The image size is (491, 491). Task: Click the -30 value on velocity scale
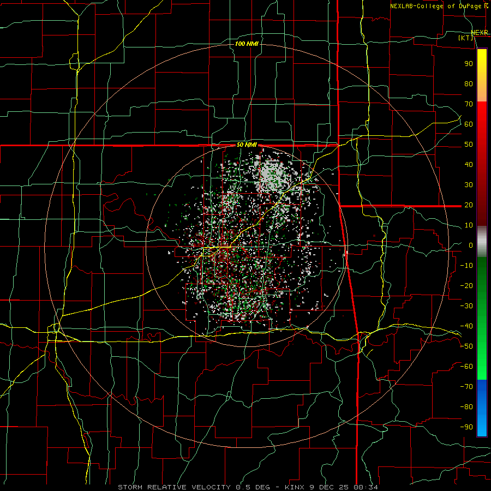(466, 306)
